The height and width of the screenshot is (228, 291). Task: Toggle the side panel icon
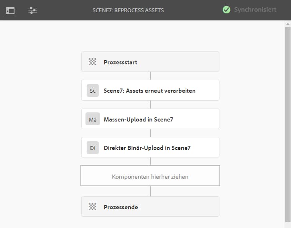tap(10, 10)
